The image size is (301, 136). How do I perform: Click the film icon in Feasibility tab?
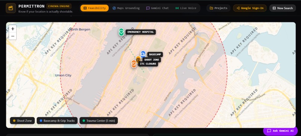85,8
